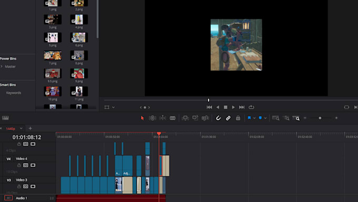
Task: Lock the Video 3 track
Action: point(19,187)
